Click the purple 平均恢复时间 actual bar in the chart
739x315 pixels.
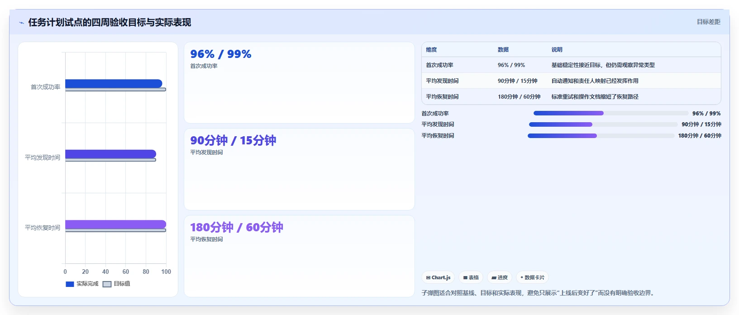click(x=115, y=224)
